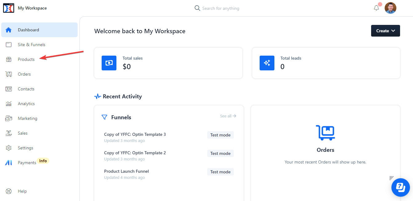
Task: Click the Total sales card icon
Action: (109, 63)
